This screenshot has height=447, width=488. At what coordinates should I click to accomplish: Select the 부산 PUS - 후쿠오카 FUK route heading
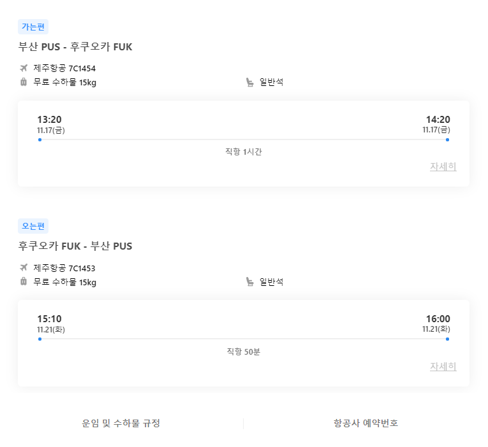click(75, 46)
